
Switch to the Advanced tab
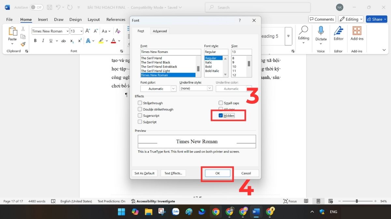[160, 31]
